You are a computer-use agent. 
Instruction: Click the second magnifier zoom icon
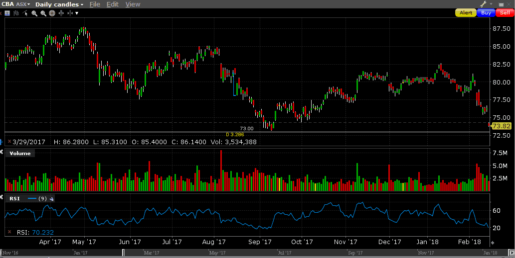43,13
